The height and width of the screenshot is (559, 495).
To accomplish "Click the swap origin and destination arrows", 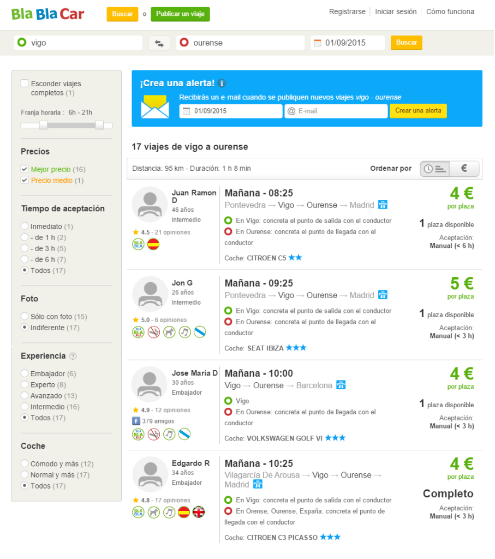I will point(159,42).
